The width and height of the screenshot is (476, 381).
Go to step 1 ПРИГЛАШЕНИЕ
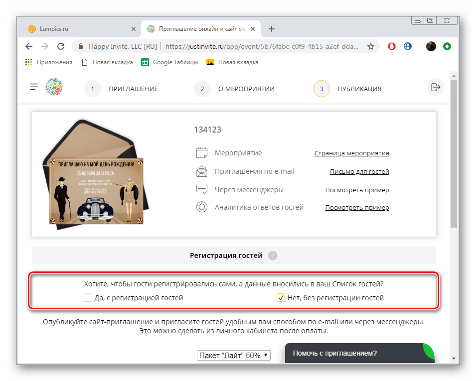point(121,89)
